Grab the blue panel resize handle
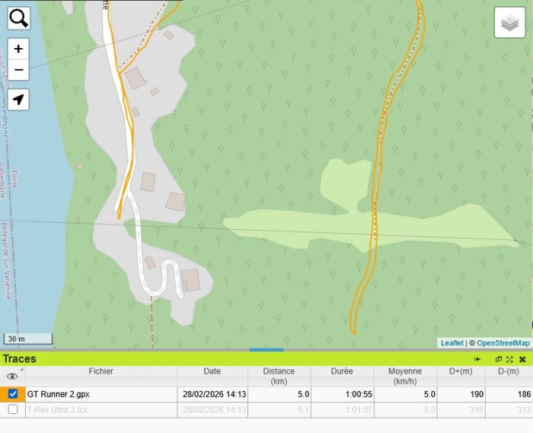This screenshot has width=533, height=433. [x=266, y=350]
